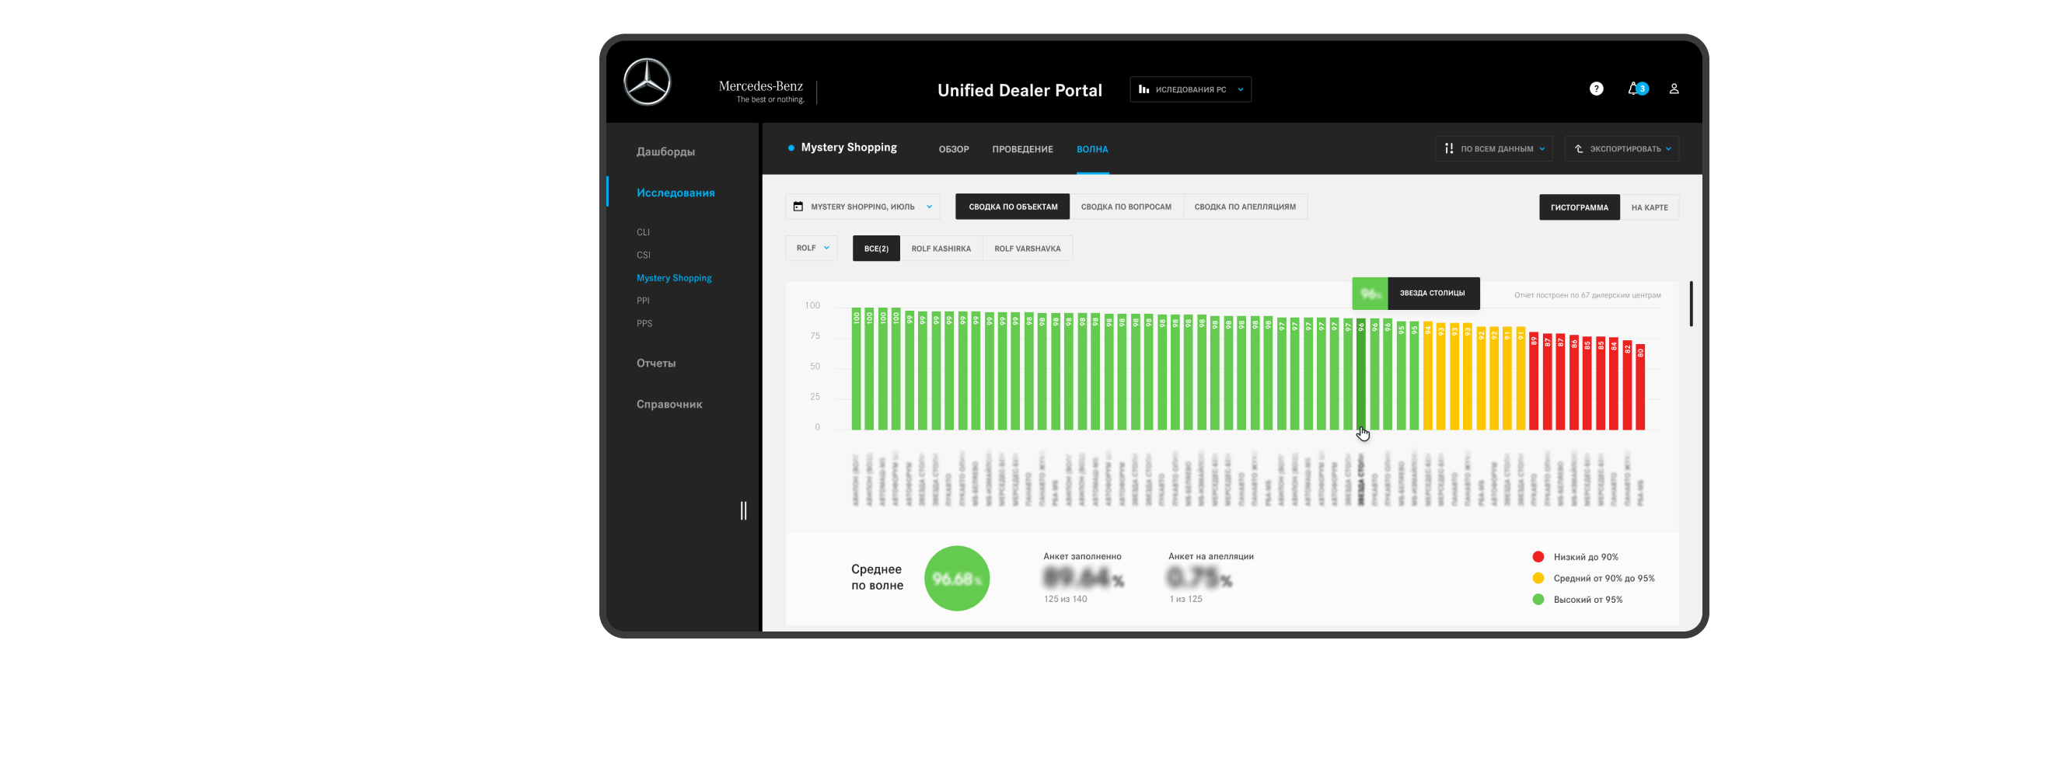This screenshot has width=2053, height=762.
Task: Click Среднее по волне label
Action: click(x=877, y=577)
